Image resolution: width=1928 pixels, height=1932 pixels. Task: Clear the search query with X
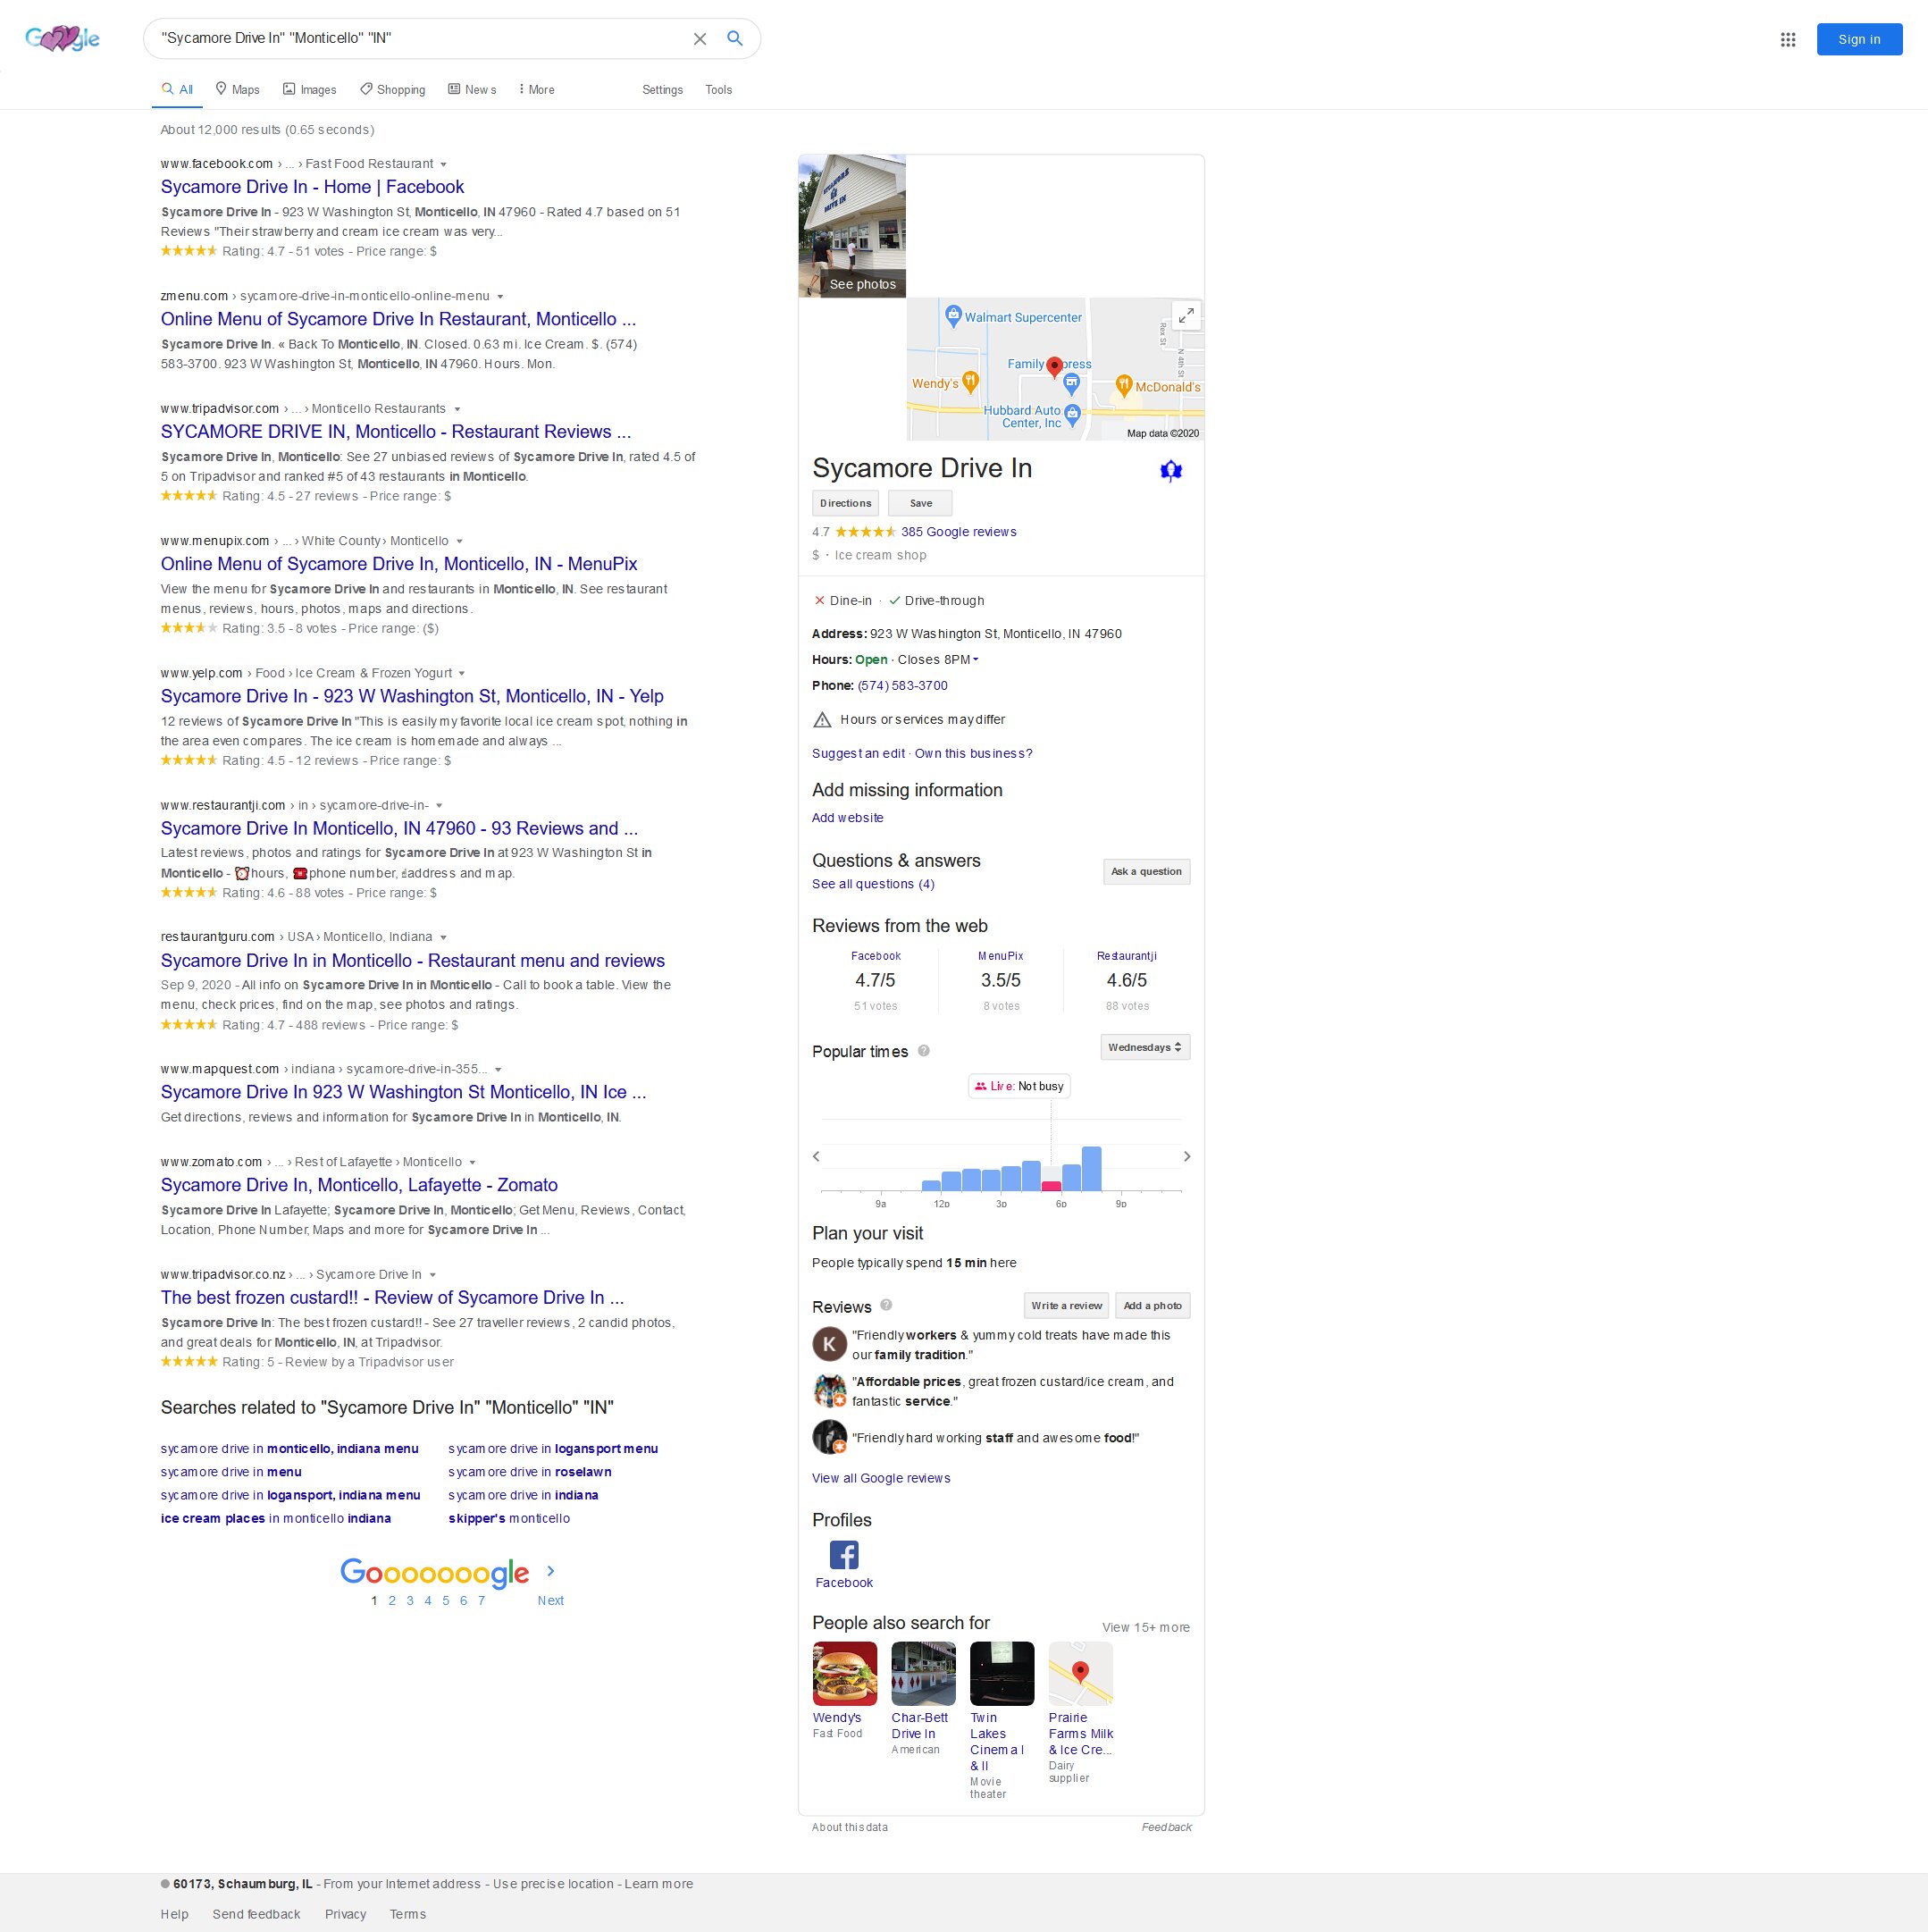tap(700, 39)
